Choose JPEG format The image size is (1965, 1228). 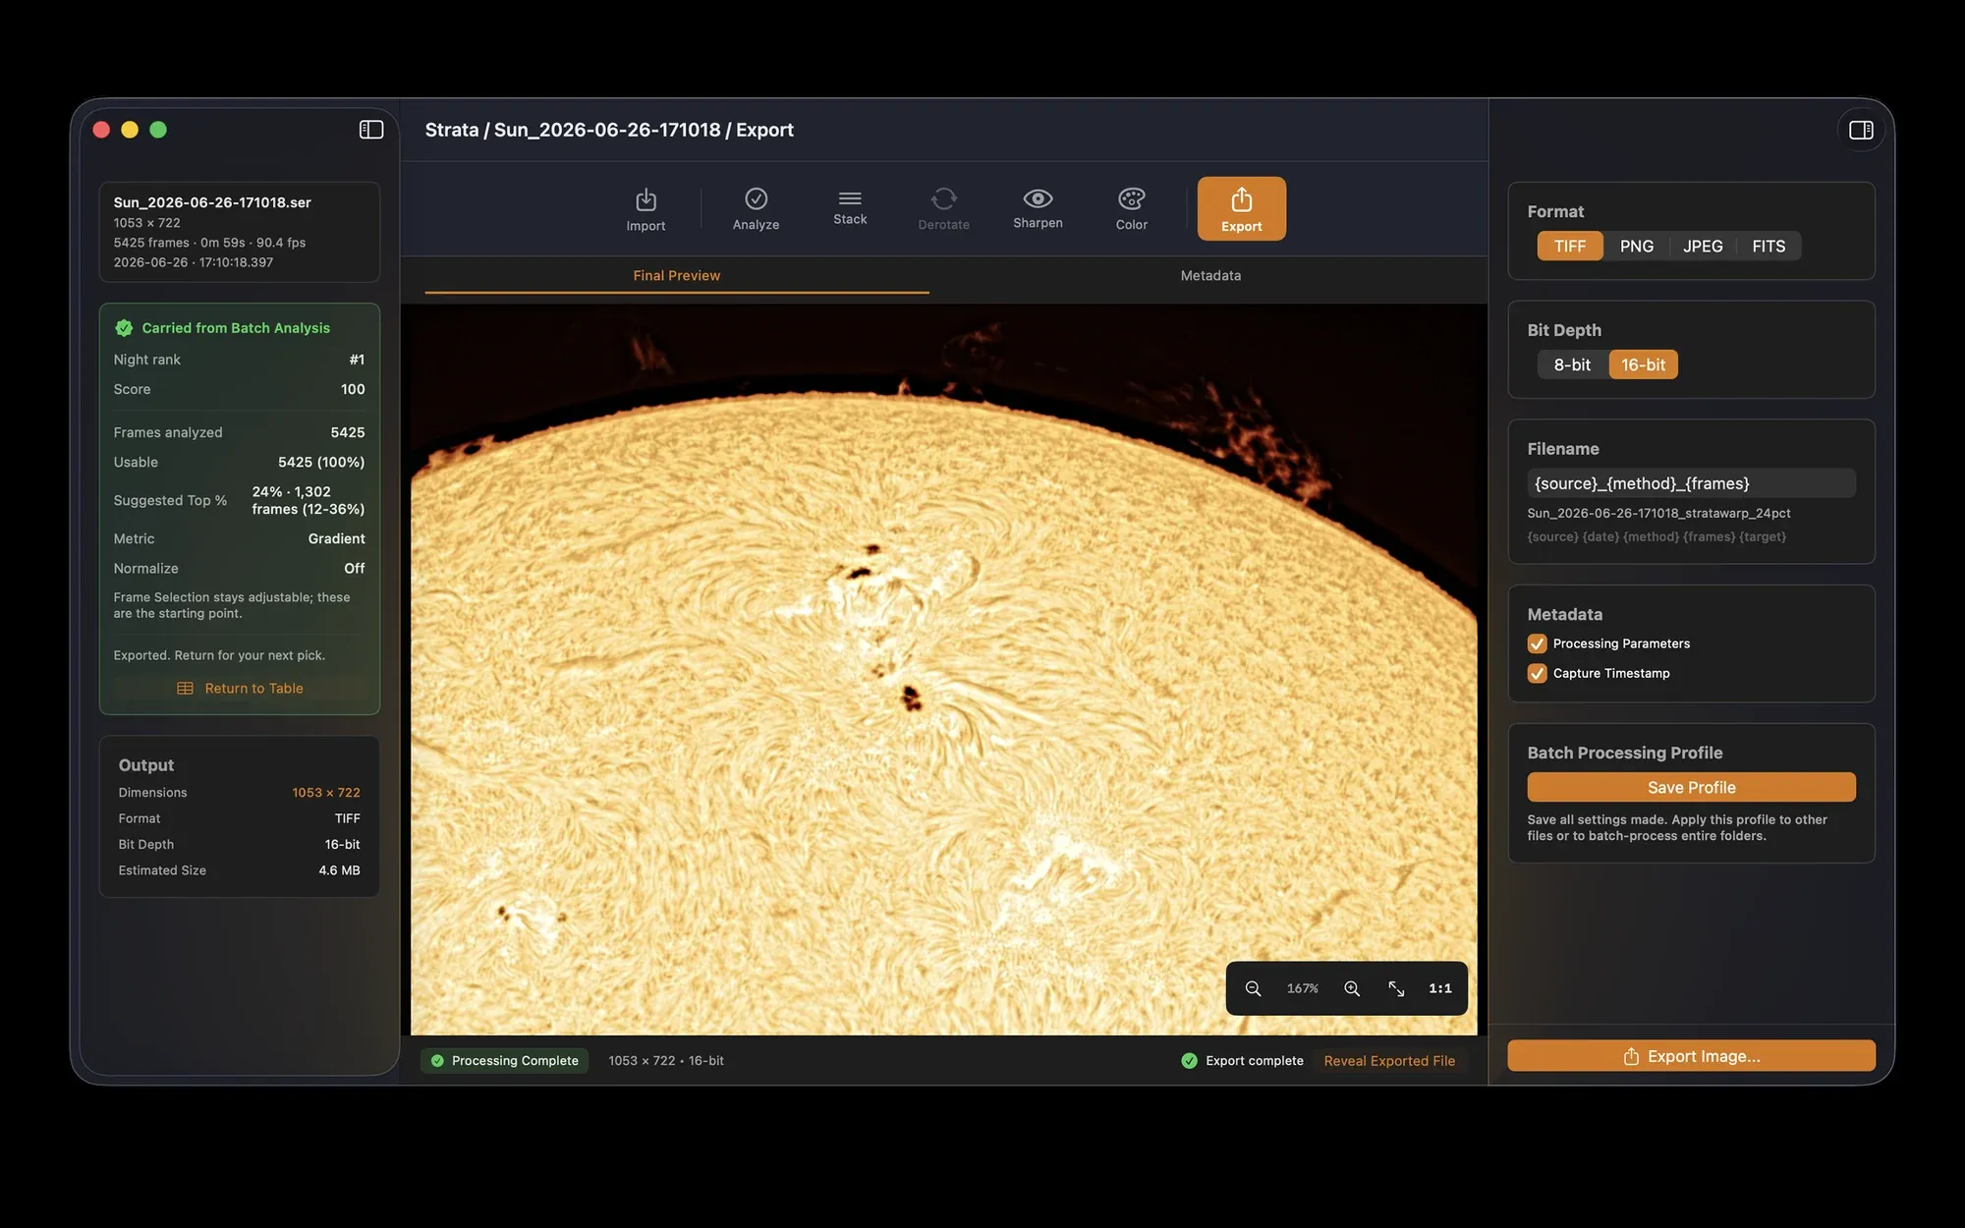tap(1702, 246)
